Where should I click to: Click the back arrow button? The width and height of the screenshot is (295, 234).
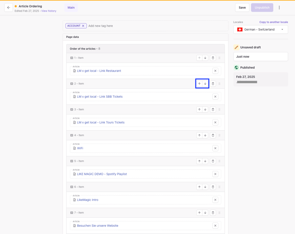9,8
